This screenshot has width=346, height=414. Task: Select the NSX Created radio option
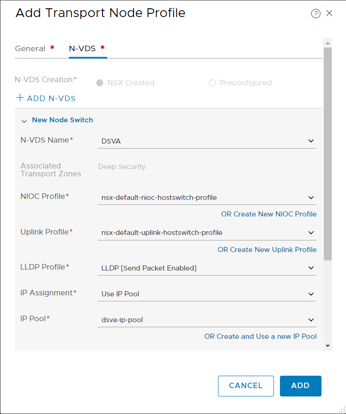tap(99, 83)
